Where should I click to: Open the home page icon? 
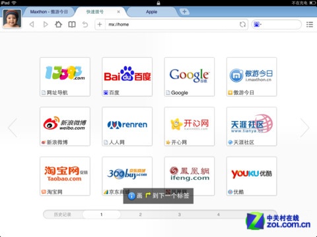(x=58, y=24)
